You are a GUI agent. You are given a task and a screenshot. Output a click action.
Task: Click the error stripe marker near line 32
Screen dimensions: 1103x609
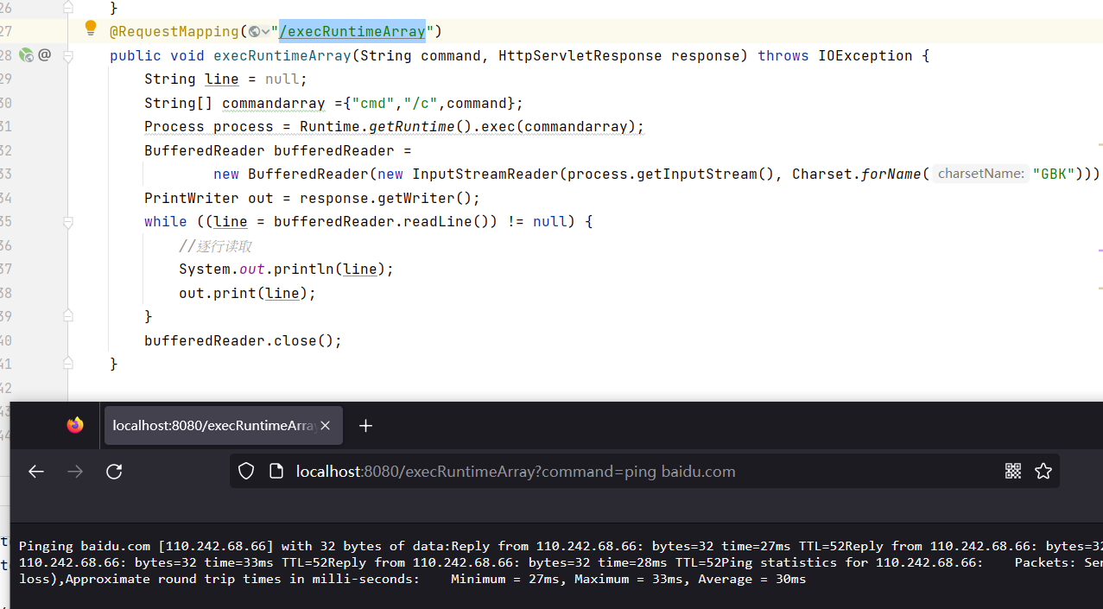pos(1100,144)
